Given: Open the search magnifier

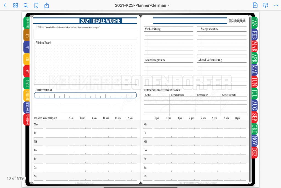Looking at the screenshot, I should coord(26,5).
